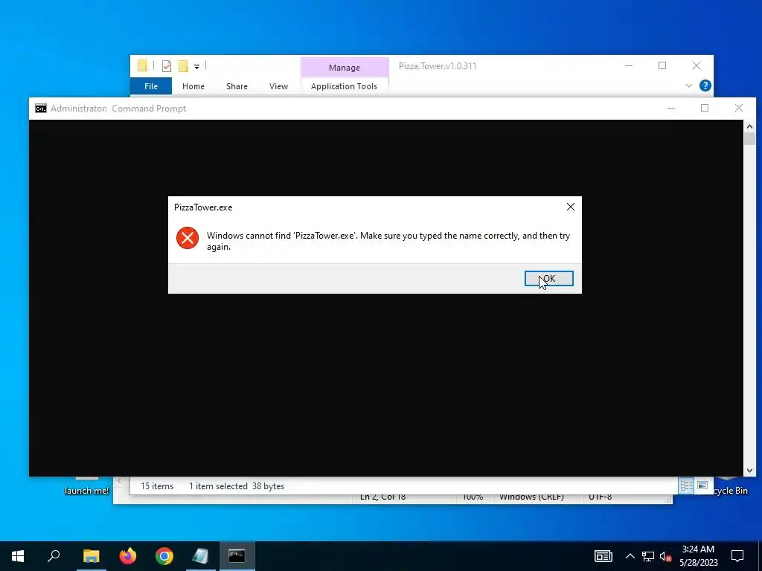
Task: Open News and interests taskbar icon
Action: point(603,556)
